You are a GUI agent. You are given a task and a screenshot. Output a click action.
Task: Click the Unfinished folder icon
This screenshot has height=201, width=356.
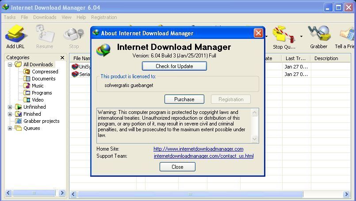pos(19,107)
